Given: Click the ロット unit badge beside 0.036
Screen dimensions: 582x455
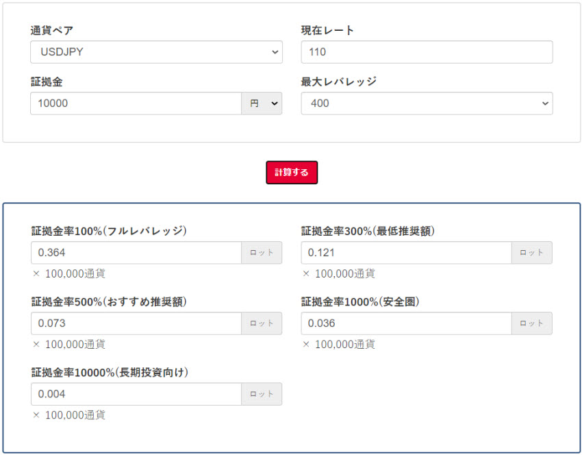Looking at the screenshot, I should (x=531, y=323).
